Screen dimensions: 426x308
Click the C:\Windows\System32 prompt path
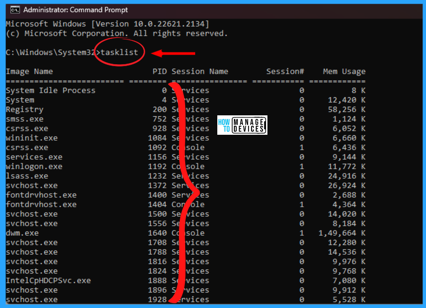[51, 52]
